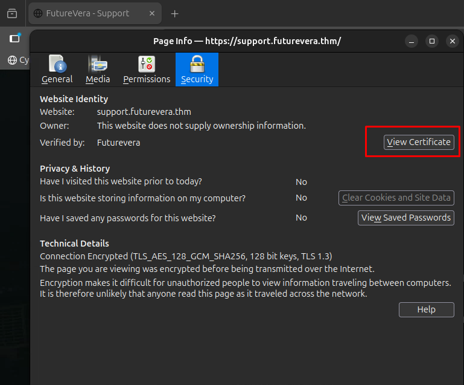Open a new browser tab with plus

[175, 13]
